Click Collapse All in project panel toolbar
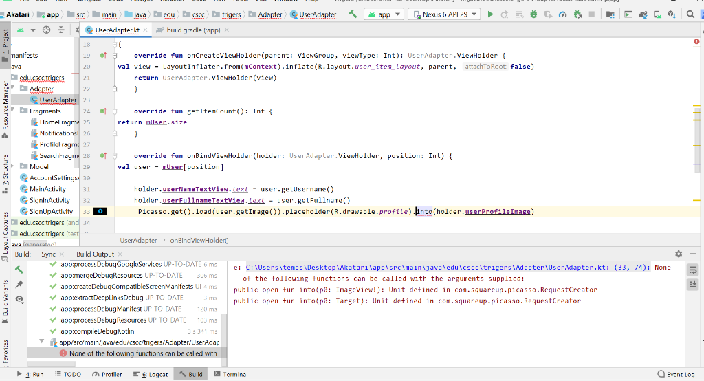This screenshot has height=381, width=704. [60, 30]
